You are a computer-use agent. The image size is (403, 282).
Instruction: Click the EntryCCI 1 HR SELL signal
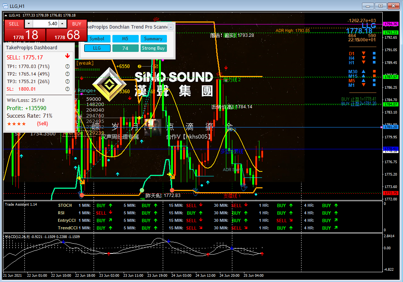pyautogui.click(x=282, y=221)
